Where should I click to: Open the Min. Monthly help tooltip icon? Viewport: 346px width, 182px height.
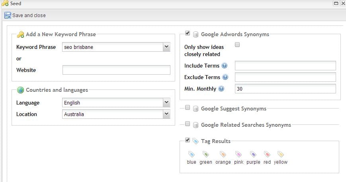[x=221, y=88]
